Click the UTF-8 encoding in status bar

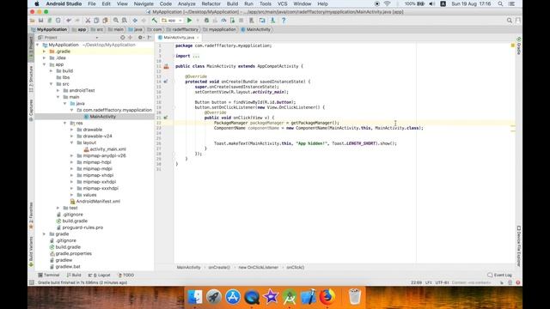tap(442, 282)
